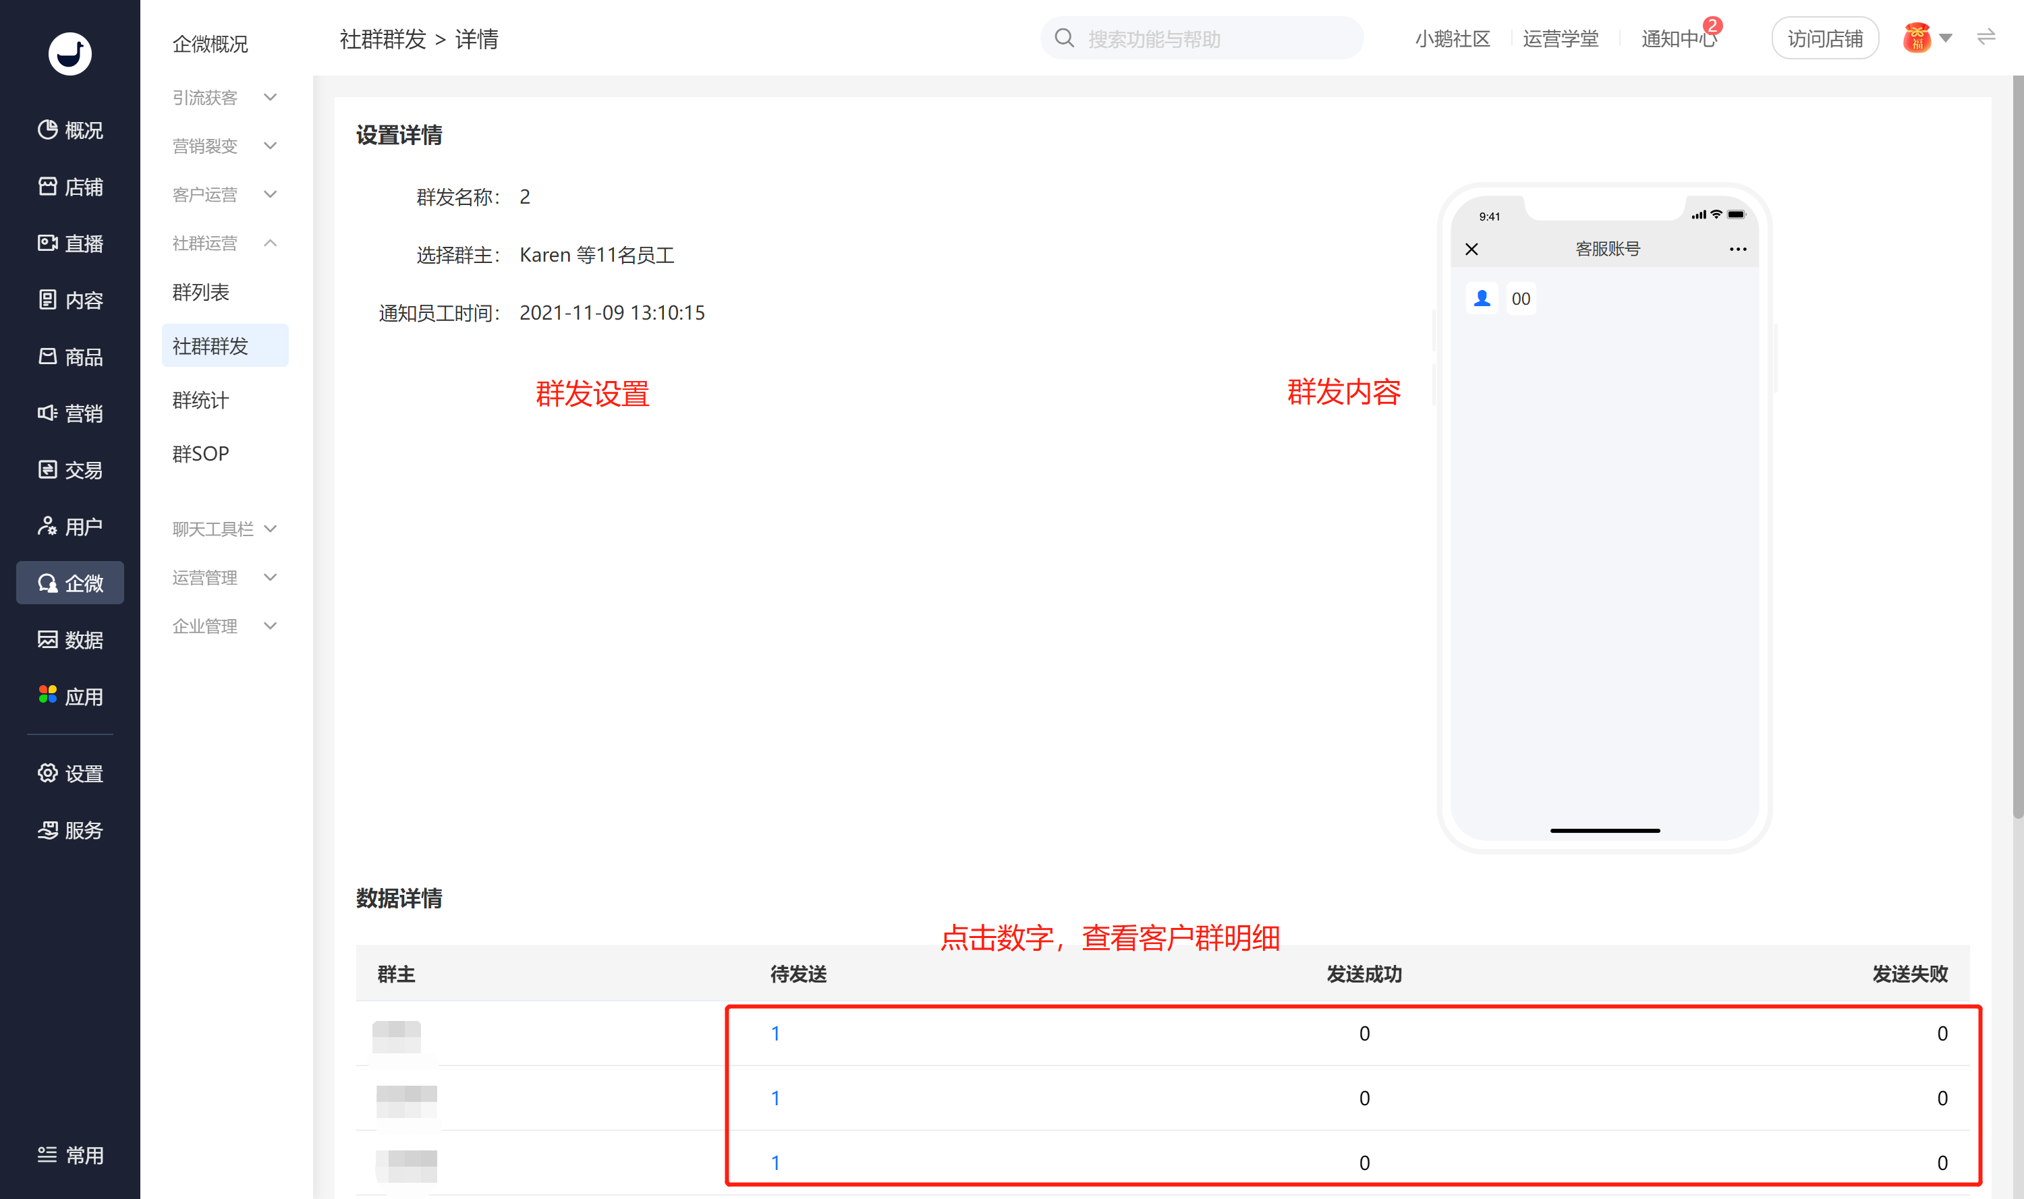The image size is (2024, 1199).
Task: Click the 访问店铺 button
Action: coord(1824,38)
